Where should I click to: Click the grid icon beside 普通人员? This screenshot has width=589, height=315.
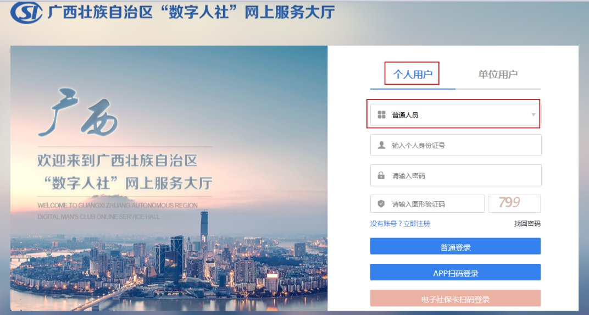click(x=382, y=115)
